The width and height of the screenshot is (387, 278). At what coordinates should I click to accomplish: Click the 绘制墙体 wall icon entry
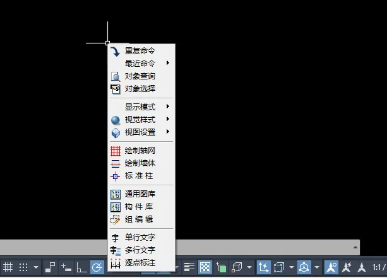(141, 163)
